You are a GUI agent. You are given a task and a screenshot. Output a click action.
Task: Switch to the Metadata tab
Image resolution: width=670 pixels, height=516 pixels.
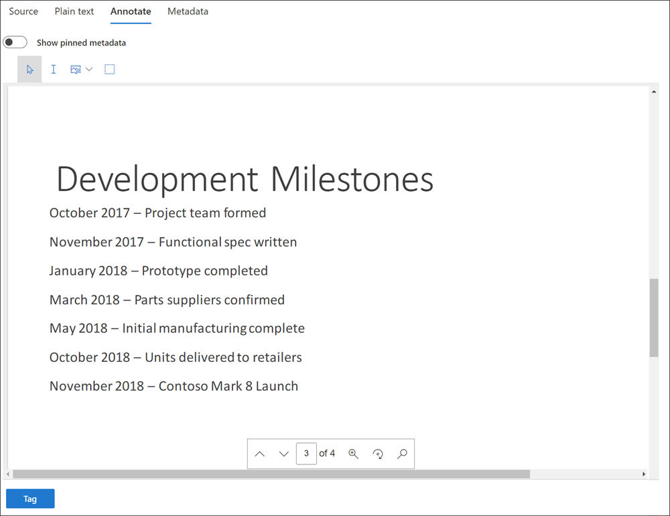point(188,11)
